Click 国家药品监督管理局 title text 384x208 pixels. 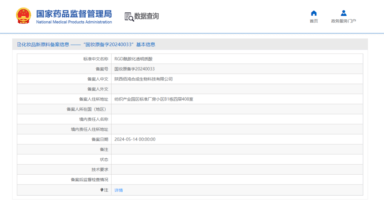pyautogui.click(x=74, y=14)
